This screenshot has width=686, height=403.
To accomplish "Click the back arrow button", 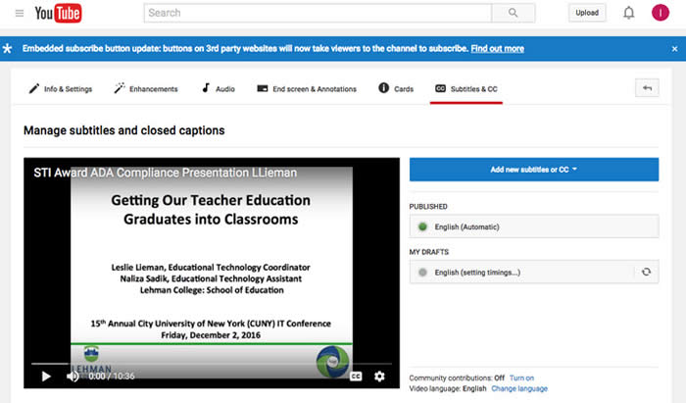I will click(646, 88).
